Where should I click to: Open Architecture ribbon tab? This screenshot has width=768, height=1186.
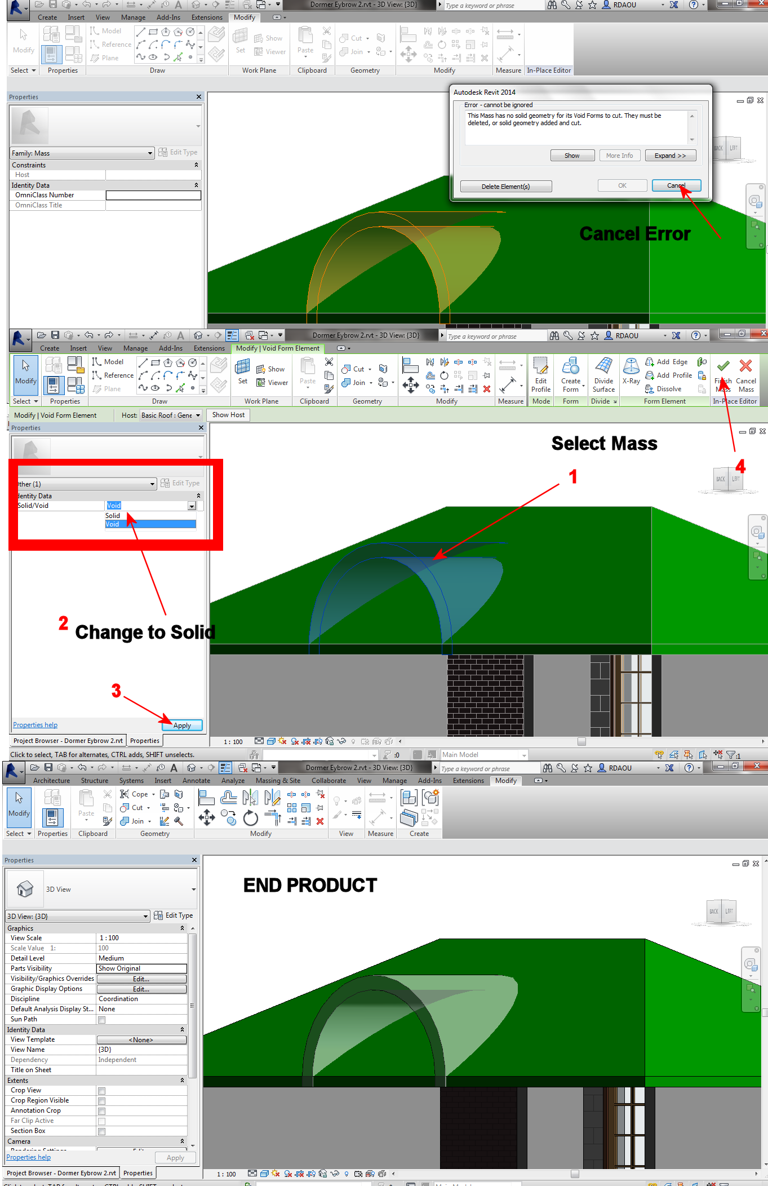click(x=51, y=781)
